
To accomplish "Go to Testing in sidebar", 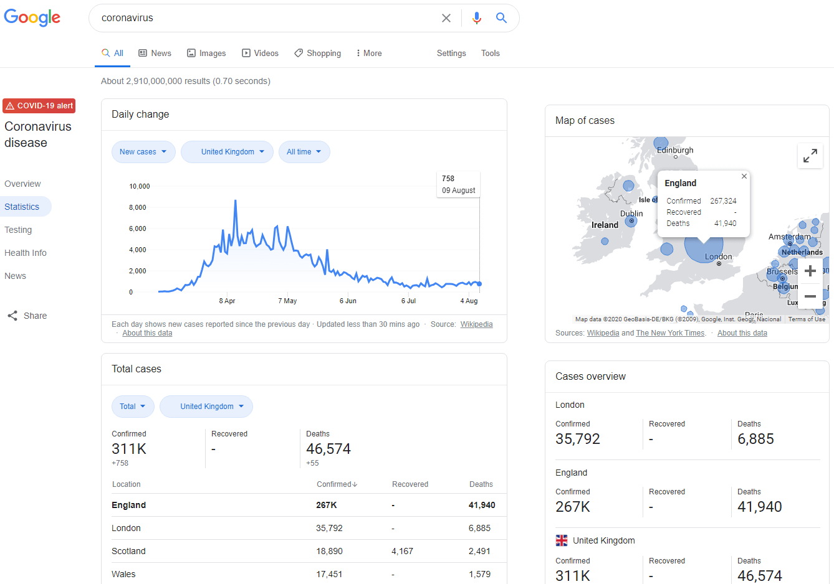I will (18, 230).
